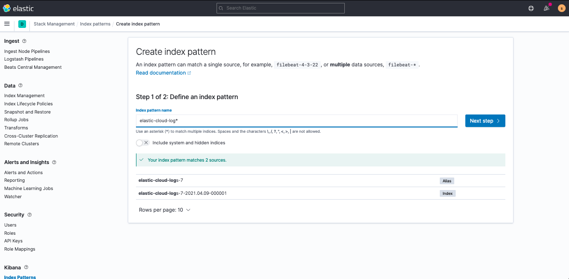569x279 pixels.
Task: Select the elastic-cloud-logs-7-2021.04.09-000001 index row
Action: click(x=321, y=193)
